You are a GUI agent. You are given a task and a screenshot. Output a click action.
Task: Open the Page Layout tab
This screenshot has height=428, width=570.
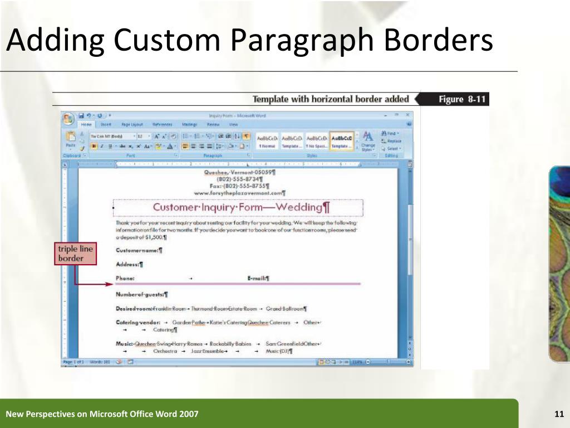point(132,124)
